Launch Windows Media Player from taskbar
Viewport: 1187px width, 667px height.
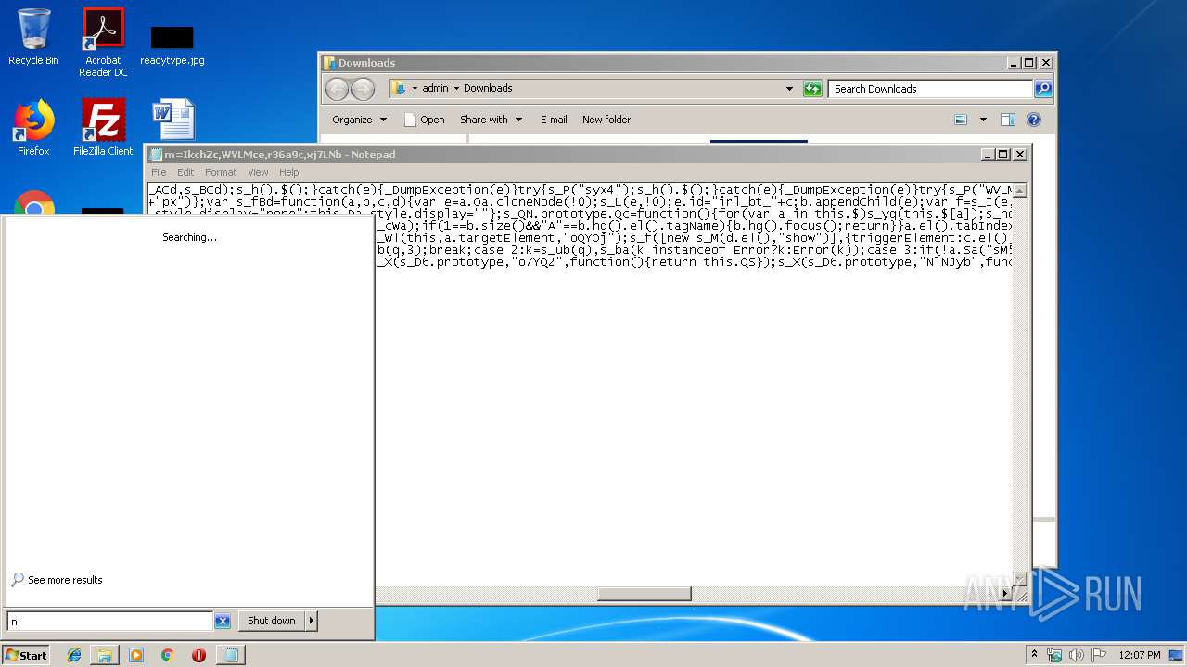click(136, 655)
